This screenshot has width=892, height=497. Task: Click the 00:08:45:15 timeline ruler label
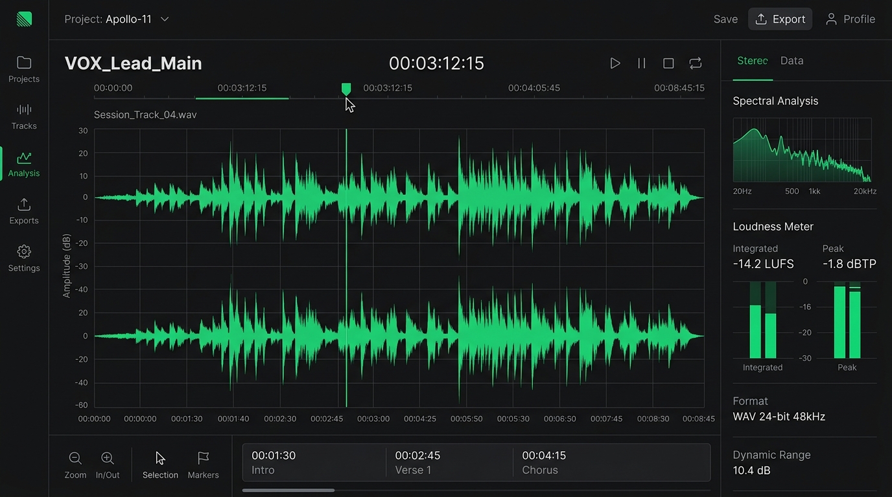click(x=679, y=88)
